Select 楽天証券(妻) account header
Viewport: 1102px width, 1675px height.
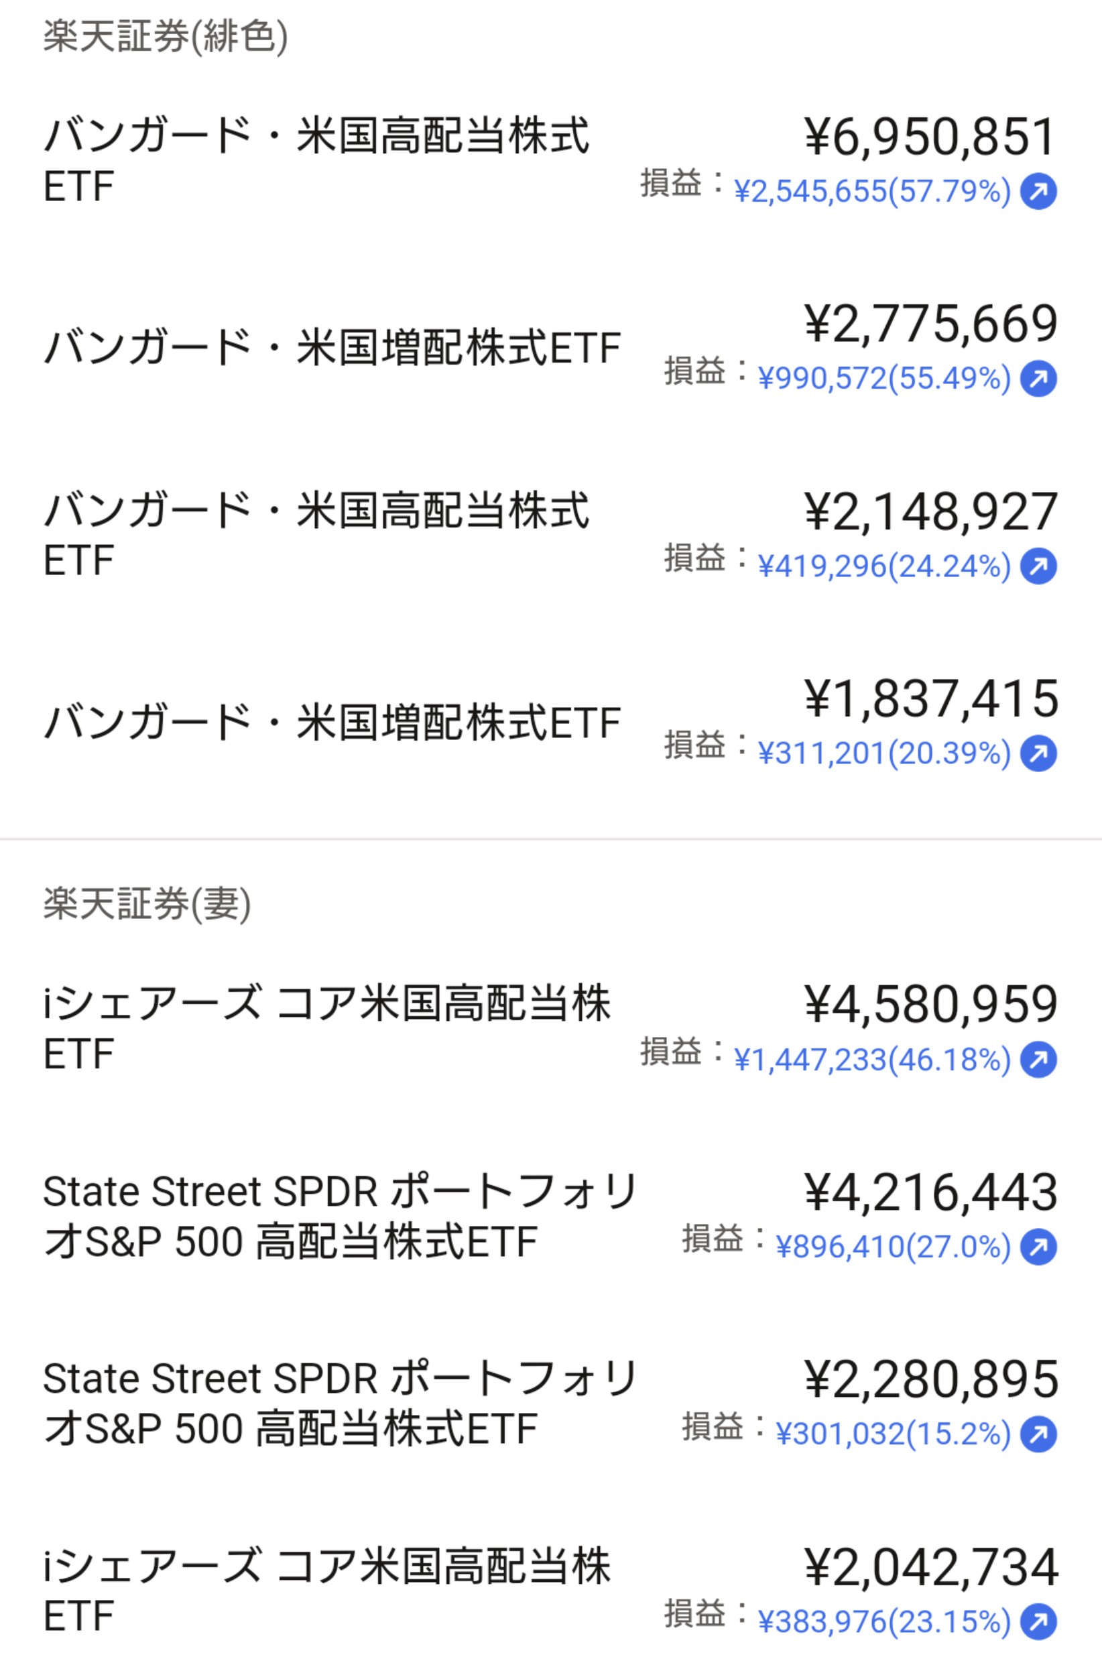point(147,904)
